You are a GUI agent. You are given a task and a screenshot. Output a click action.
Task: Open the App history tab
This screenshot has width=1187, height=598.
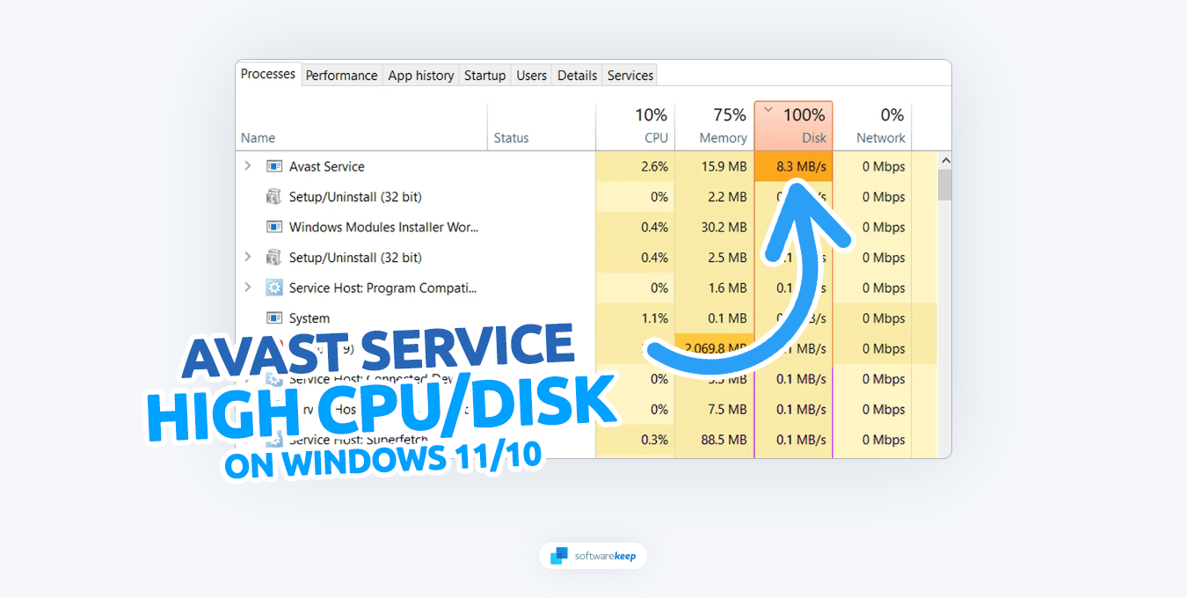tap(421, 76)
